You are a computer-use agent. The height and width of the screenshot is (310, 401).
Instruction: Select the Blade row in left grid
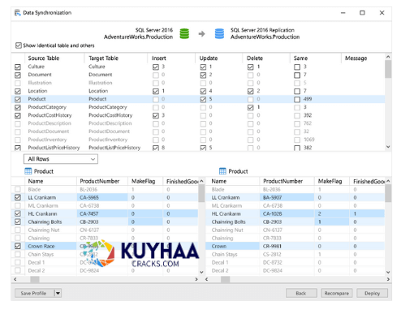(x=105, y=189)
